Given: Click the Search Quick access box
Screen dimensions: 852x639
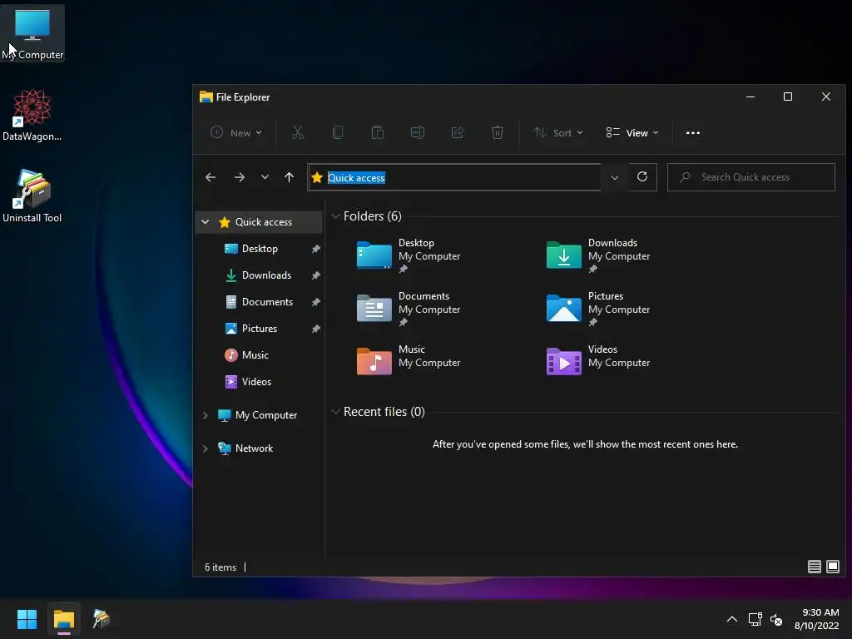Looking at the screenshot, I should click(751, 177).
